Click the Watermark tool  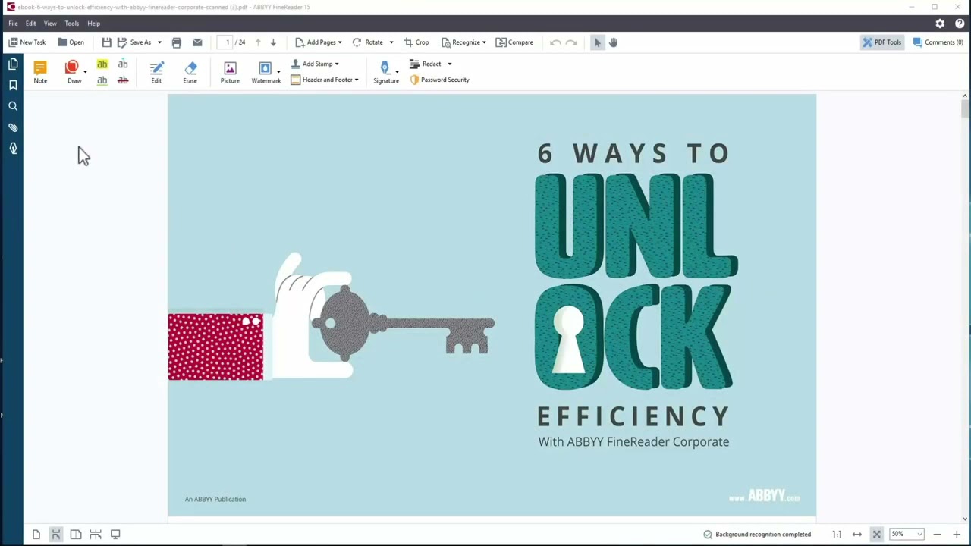pos(266,72)
